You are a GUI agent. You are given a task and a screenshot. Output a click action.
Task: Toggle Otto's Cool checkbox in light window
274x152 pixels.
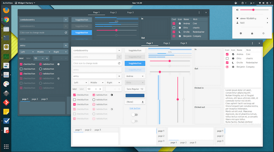tap(227, 58)
